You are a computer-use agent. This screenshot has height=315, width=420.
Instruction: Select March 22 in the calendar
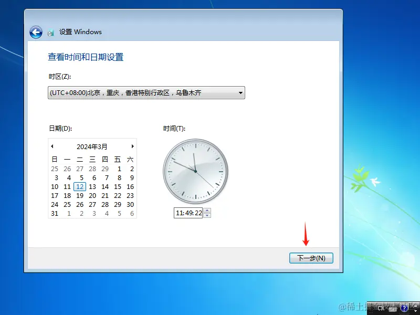click(x=118, y=196)
